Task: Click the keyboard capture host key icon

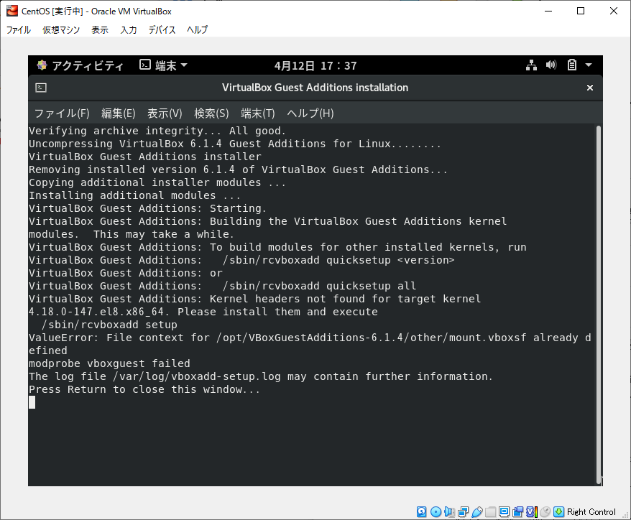Action: 558,511
